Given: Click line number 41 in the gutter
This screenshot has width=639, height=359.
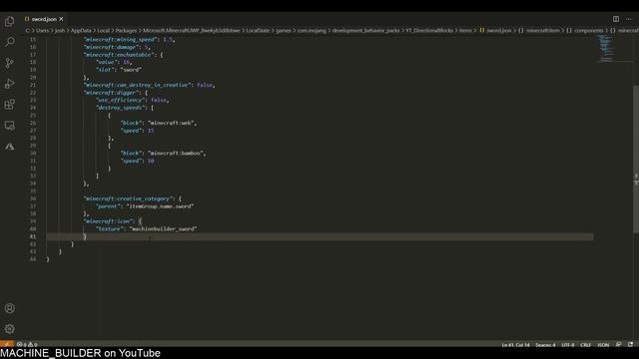Looking at the screenshot, I should click(33, 236).
